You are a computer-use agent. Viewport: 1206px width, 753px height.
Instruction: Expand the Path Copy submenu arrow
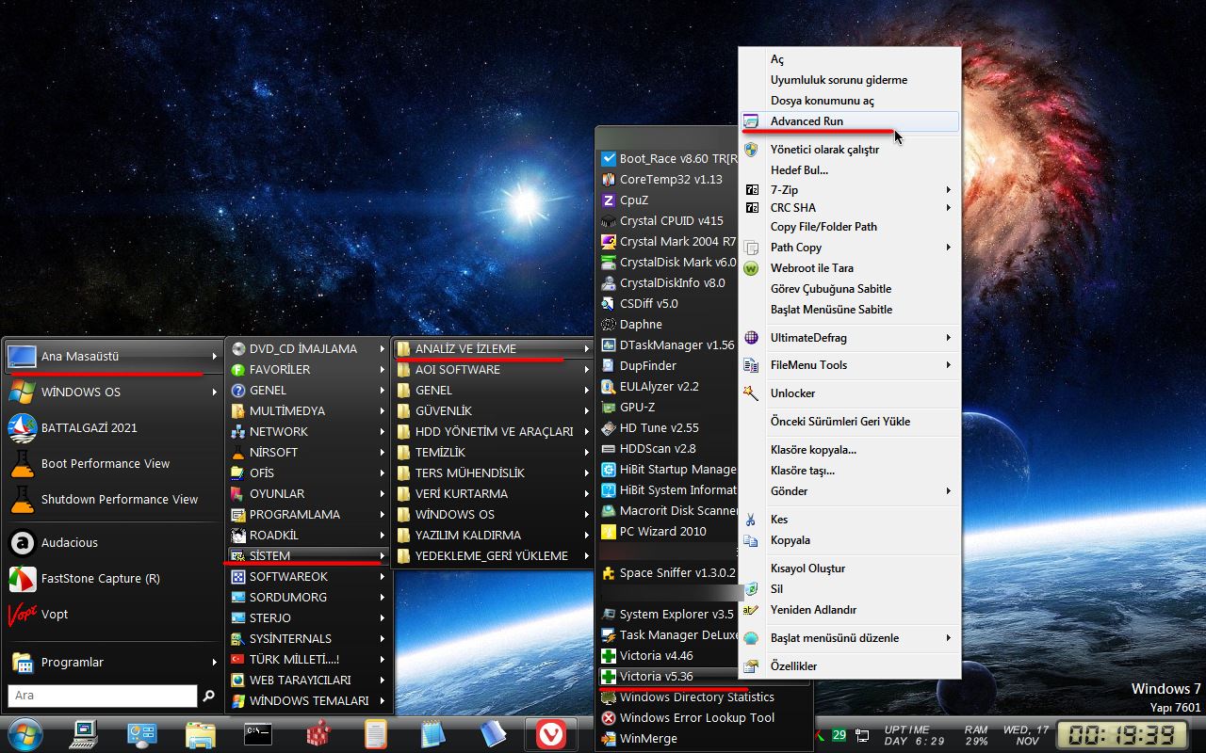pos(949,248)
